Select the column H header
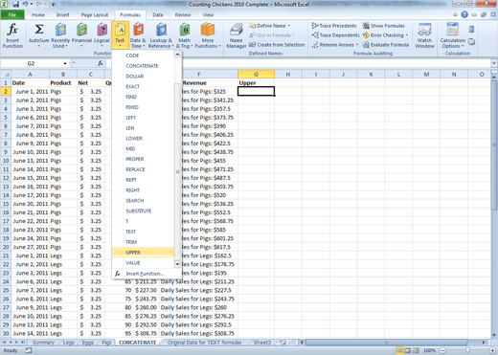The image size is (498, 355). (x=288, y=75)
